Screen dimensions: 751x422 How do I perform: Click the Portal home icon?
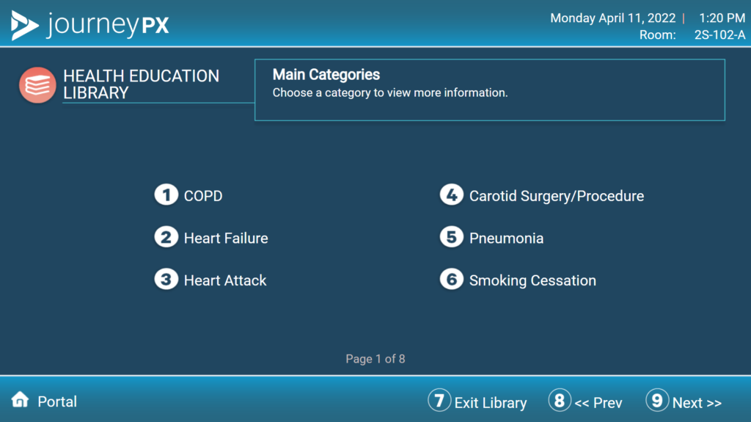coord(20,399)
